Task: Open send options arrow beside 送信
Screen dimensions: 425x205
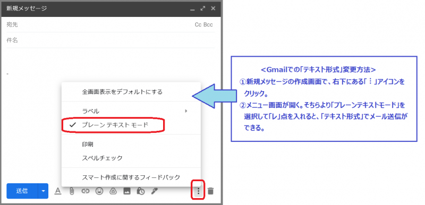Action: click(43, 191)
